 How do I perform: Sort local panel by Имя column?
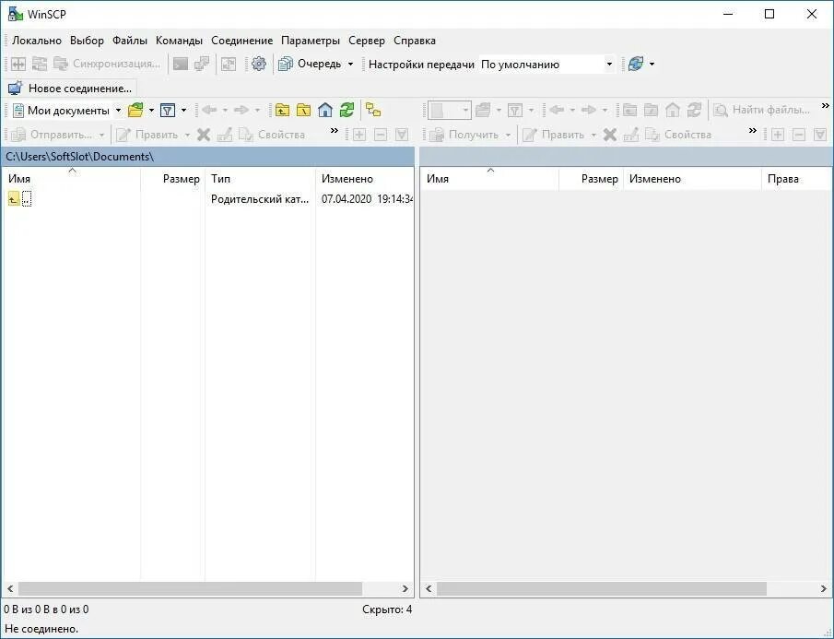tap(71, 179)
